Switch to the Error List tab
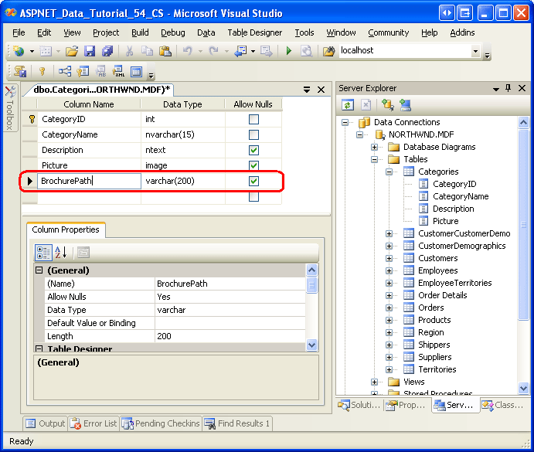 coord(94,423)
